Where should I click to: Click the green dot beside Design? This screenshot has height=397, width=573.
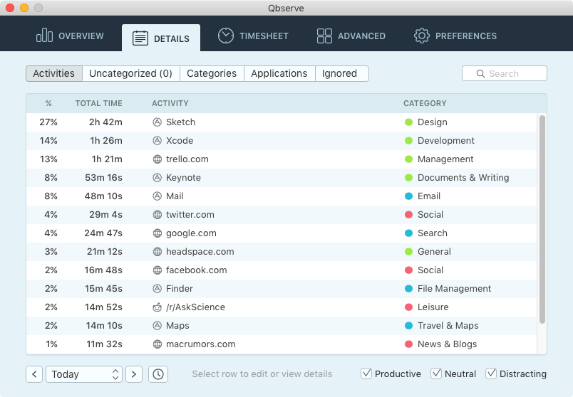408,122
